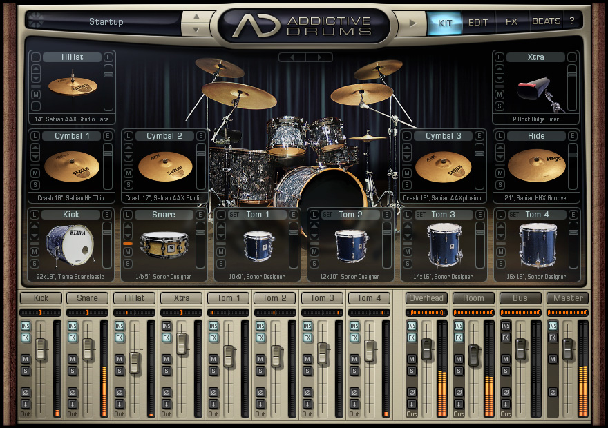Mute the Kick kit piece with its M button
Screen dimensions: 608x428
[x=33, y=251]
